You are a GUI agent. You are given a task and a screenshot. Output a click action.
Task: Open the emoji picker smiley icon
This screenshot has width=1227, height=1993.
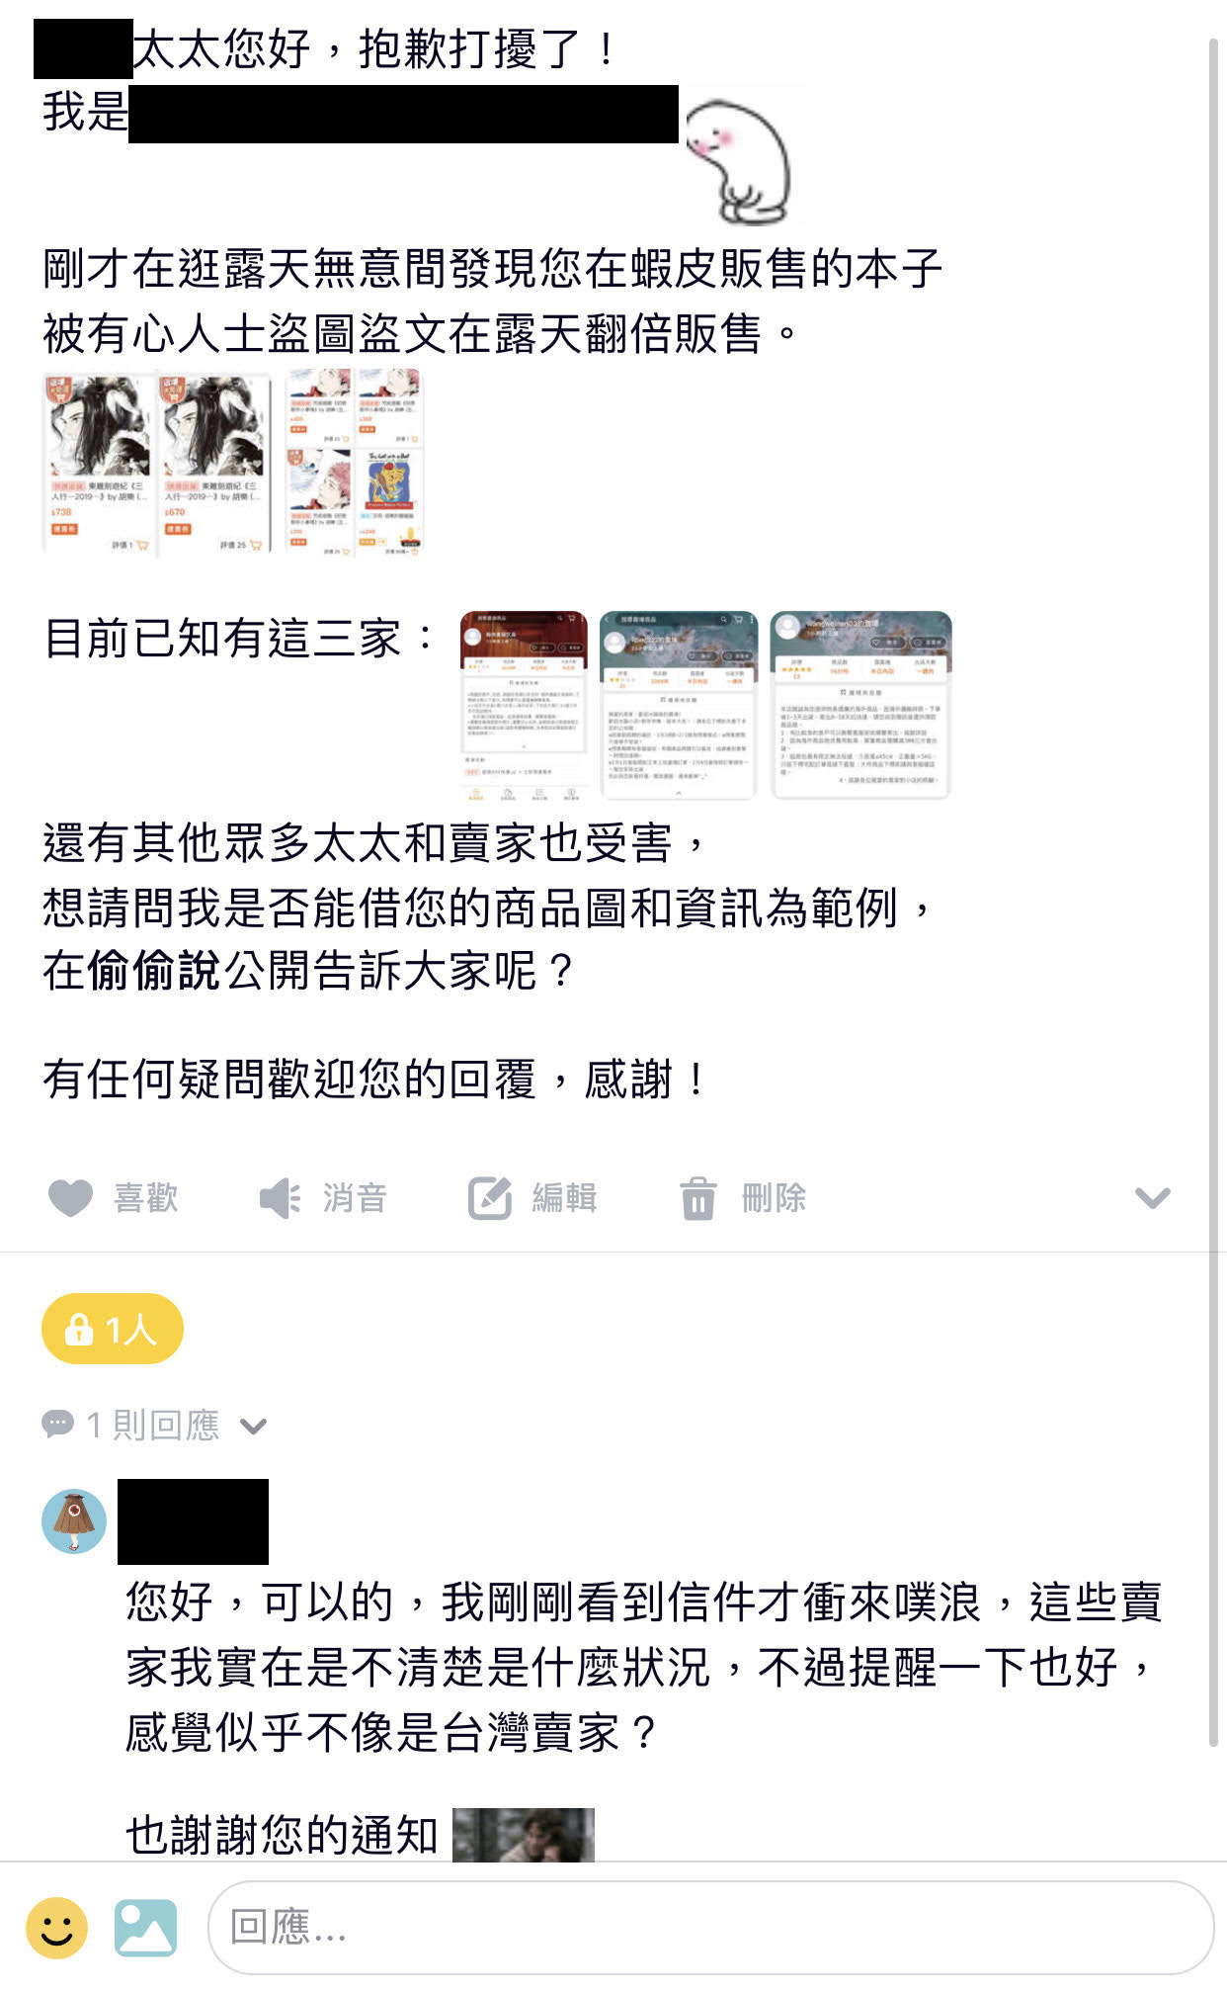pyautogui.click(x=56, y=1928)
